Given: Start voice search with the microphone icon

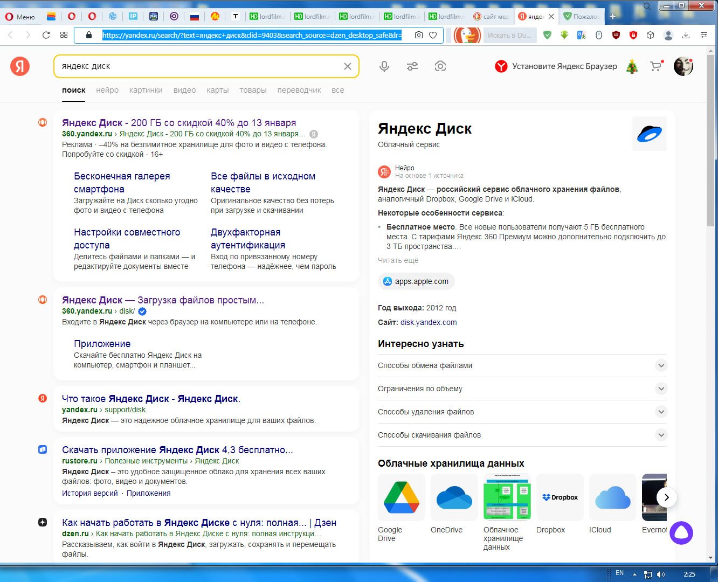Looking at the screenshot, I should click(384, 66).
